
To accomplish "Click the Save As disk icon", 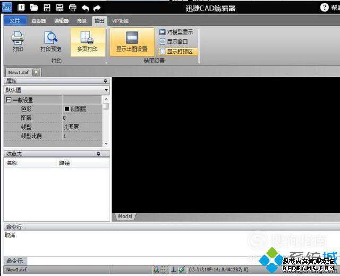I will click(x=60, y=8).
